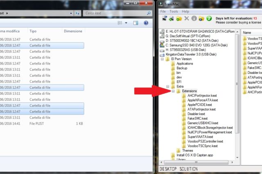Click the up arrow of the TransMac tree scrollbar
The width and height of the screenshot is (262, 174).
237,32
